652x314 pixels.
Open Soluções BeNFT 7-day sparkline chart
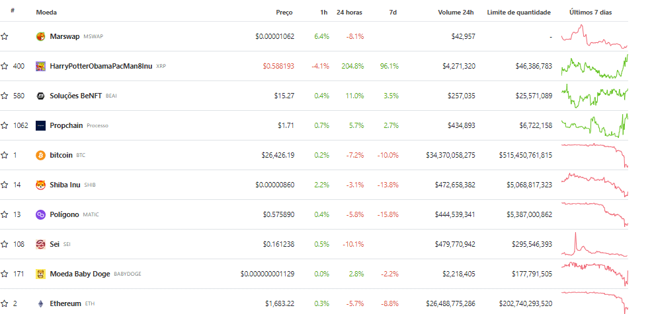(x=594, y=96)
